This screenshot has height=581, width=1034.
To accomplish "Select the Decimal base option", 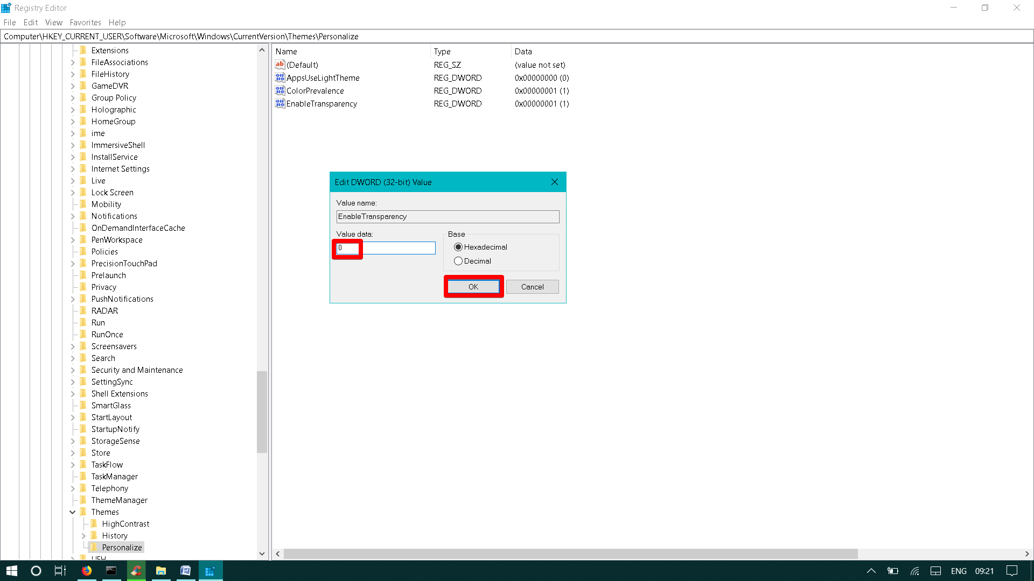I will pyautogui.click(x=458, y=261).
